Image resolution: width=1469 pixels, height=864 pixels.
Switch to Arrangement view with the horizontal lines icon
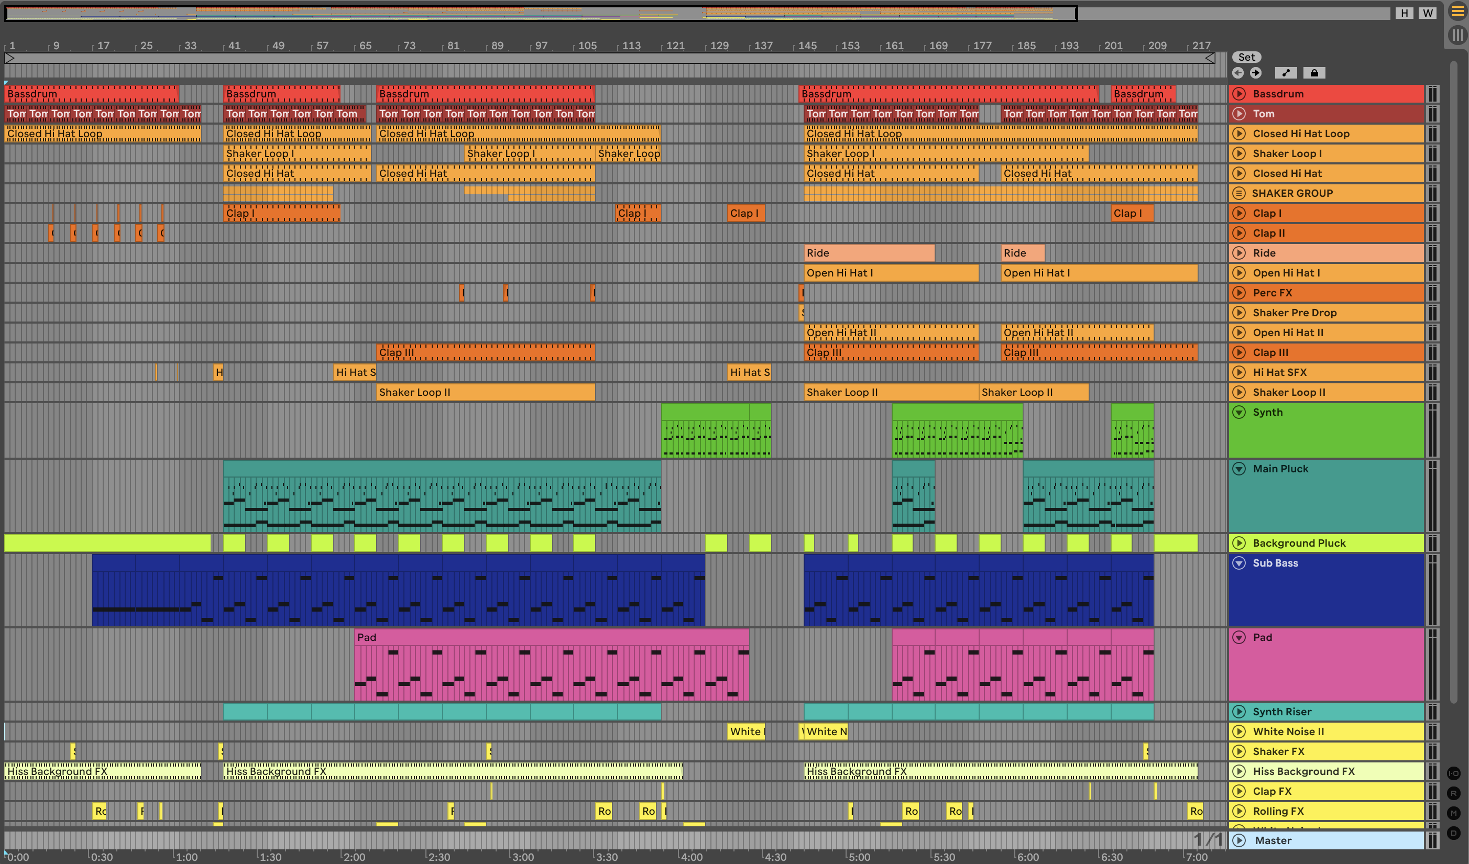1457,12
